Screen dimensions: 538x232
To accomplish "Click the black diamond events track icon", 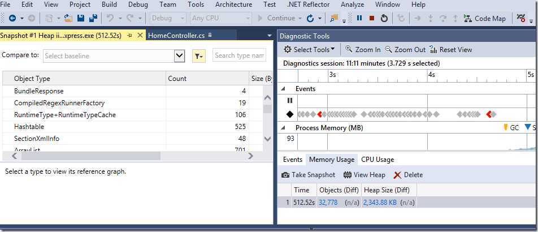I will pos(290,114).
